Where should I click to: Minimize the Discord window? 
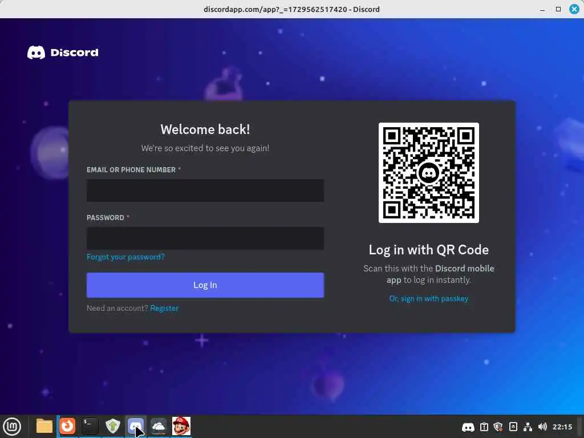[543, 9]
